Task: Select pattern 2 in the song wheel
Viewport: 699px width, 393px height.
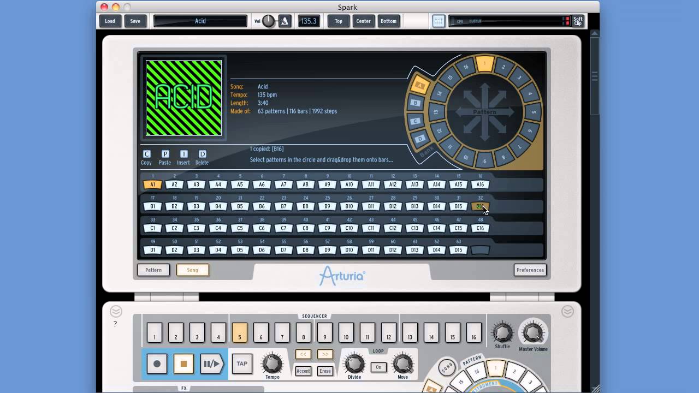Action: click(503, 68)
